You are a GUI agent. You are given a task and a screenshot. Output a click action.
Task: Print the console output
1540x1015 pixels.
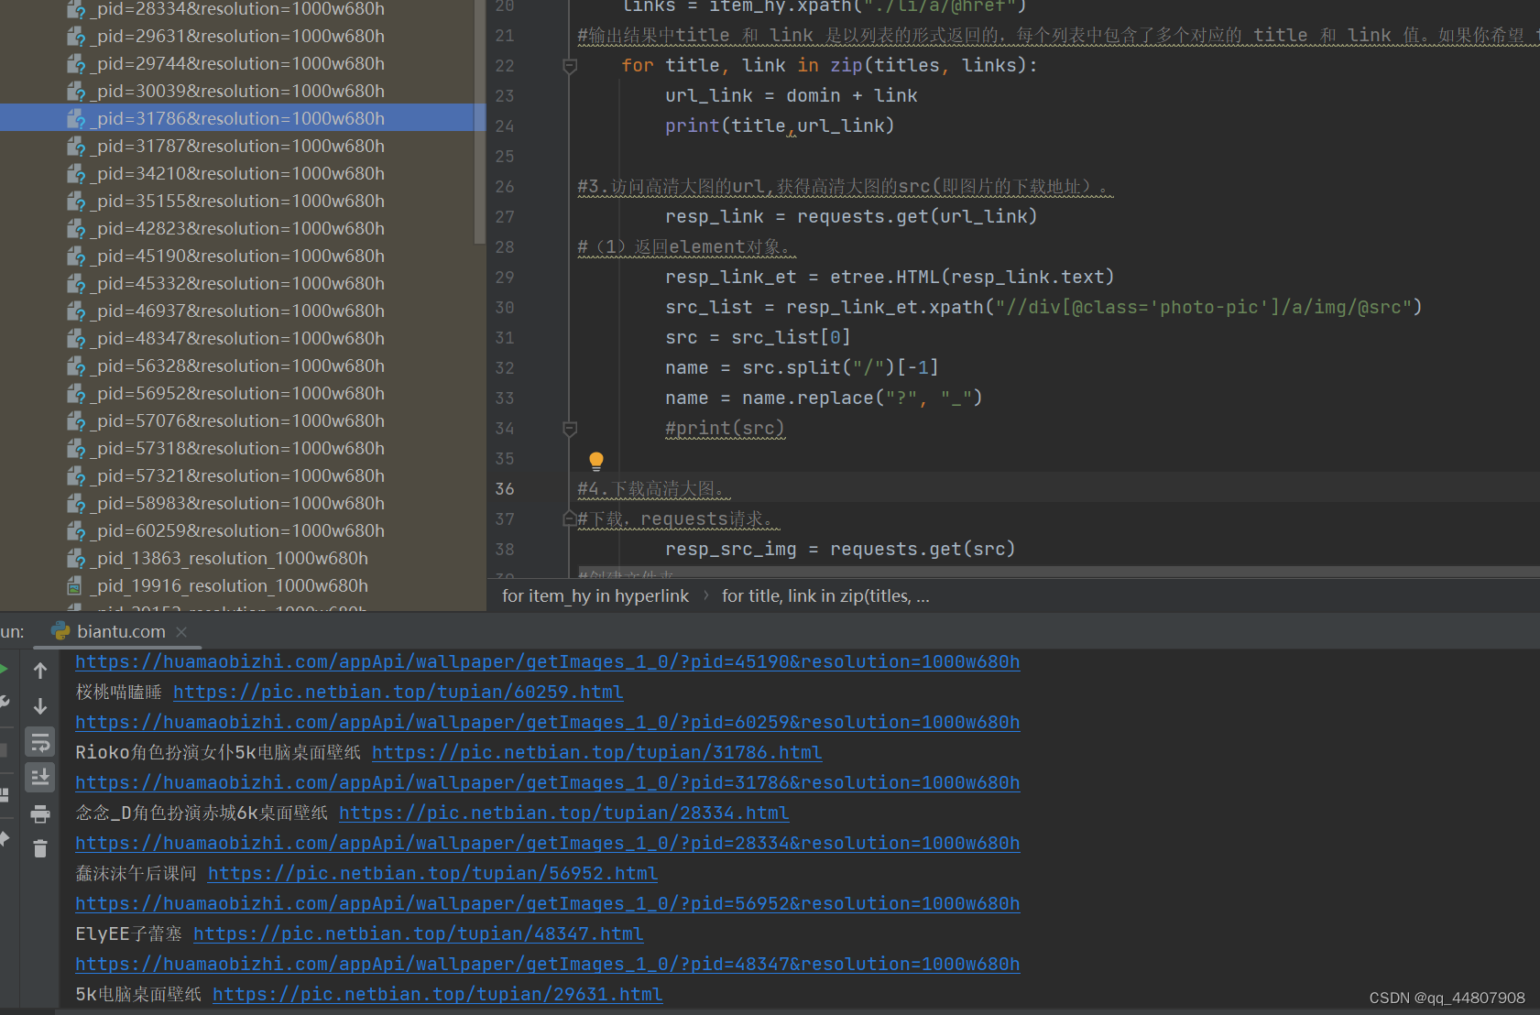click(x=40, y=813)
